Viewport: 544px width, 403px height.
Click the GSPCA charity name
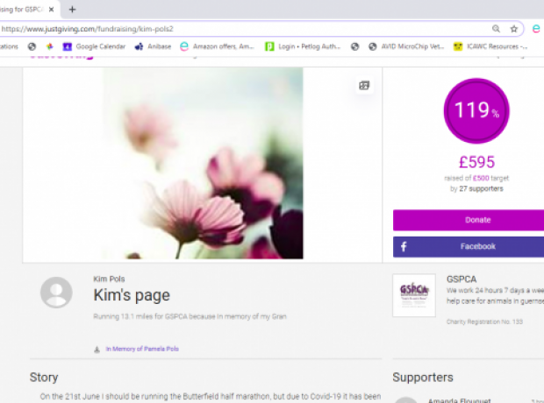462,279
